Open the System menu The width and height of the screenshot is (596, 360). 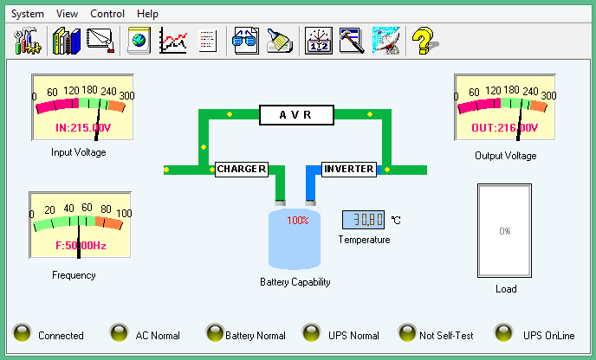point(27,14)
